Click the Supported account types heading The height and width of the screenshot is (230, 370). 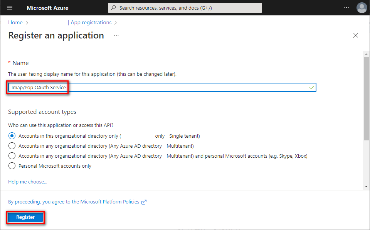42,112
